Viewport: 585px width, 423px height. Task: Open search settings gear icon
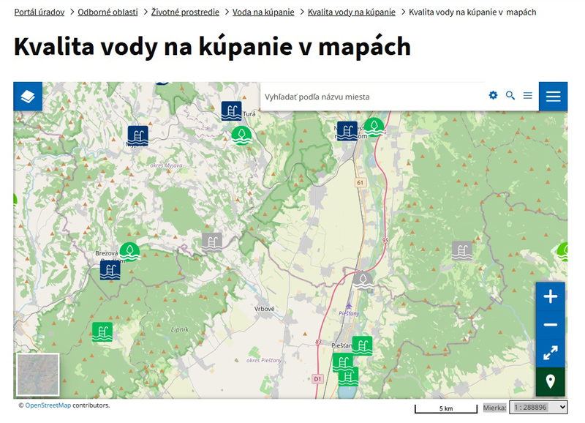493,95
